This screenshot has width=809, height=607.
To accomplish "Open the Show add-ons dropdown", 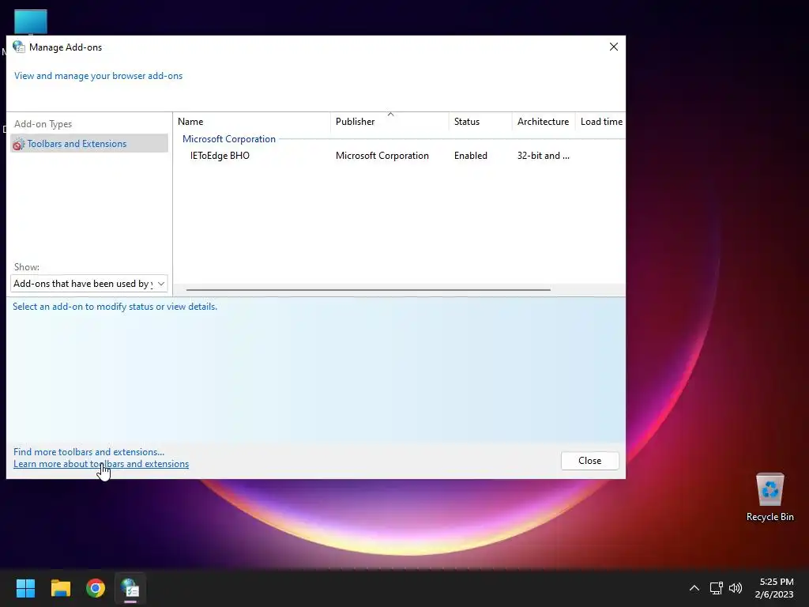I will (88, 284).
